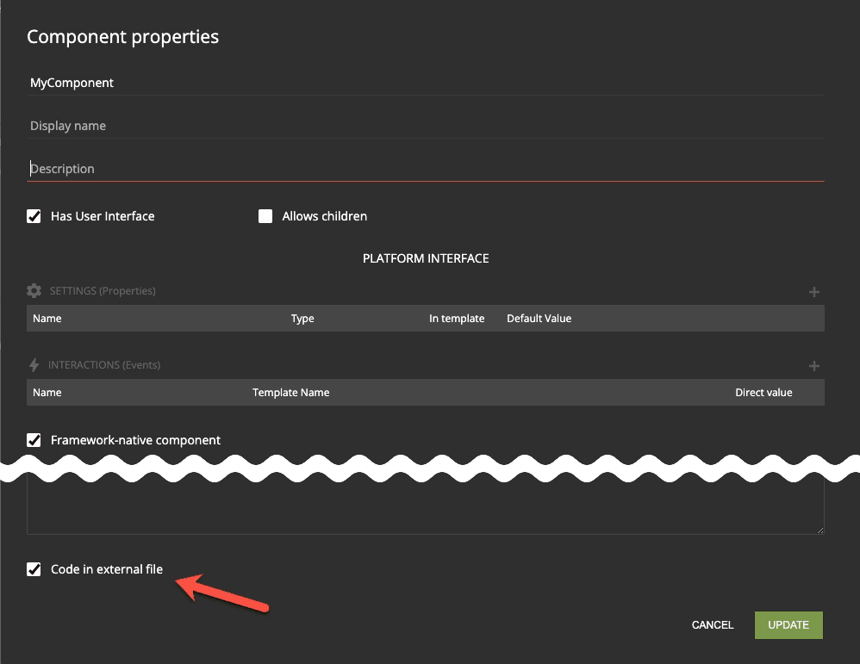
Task: Click the Settings table Name column header
Action: (x=47, y=319)
